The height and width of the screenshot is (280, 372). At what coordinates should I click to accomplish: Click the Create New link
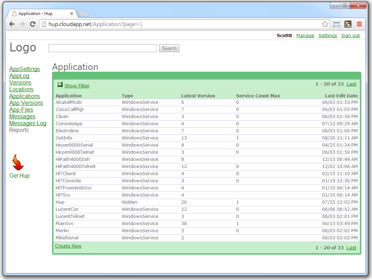click(68, 246)
